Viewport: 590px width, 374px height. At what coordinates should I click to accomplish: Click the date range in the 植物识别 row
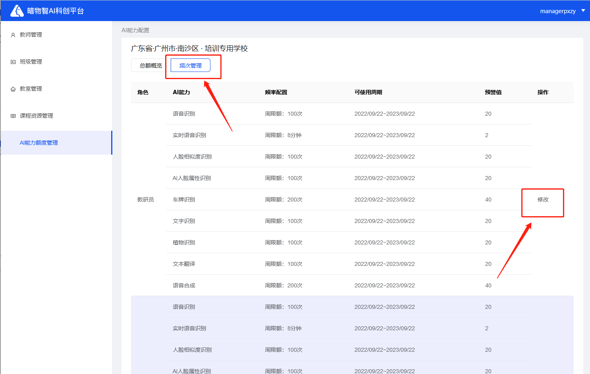[x=385, y=242]
